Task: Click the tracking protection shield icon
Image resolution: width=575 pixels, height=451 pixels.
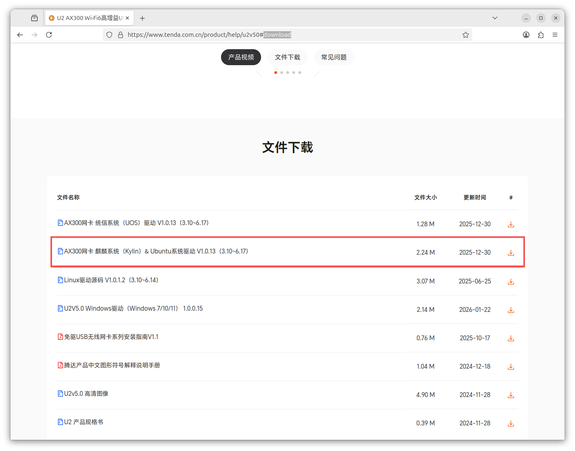Action: tap(109, 35)
